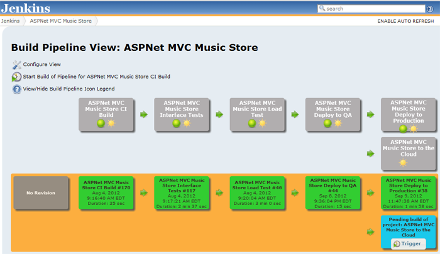Click green status ball on Deploy to QA
Image resolution: width=440 pixels, height=254 pixels.
(x=327, y=123)
